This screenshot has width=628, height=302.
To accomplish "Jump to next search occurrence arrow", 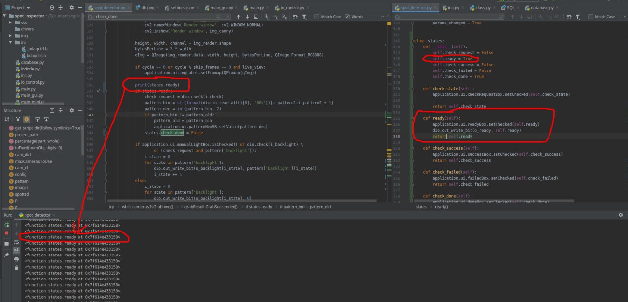I will pyautogui.click(x=248, y=17).
